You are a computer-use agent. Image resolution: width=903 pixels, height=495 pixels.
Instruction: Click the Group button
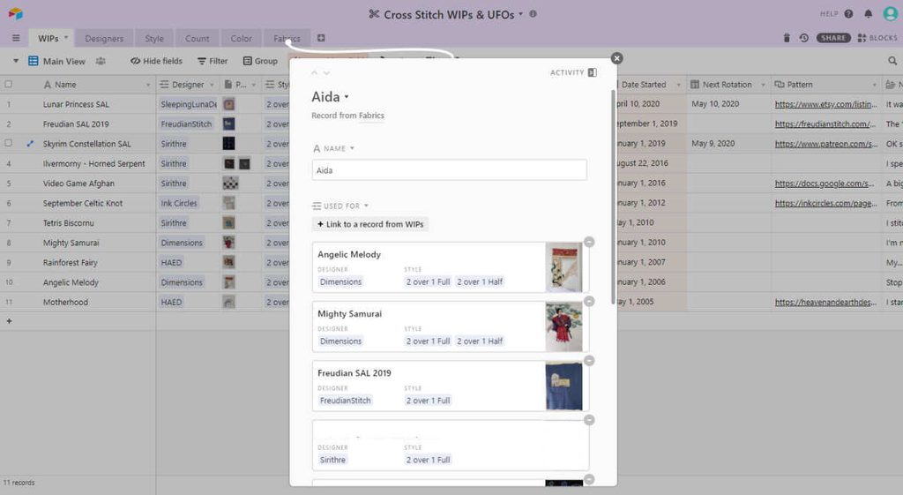[x=260, y=61]
